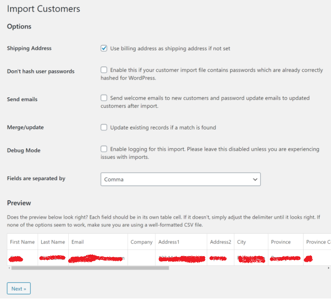This screenshot has width=331, height=305.
Task: Select the Company column header
Action: [141, 242]
